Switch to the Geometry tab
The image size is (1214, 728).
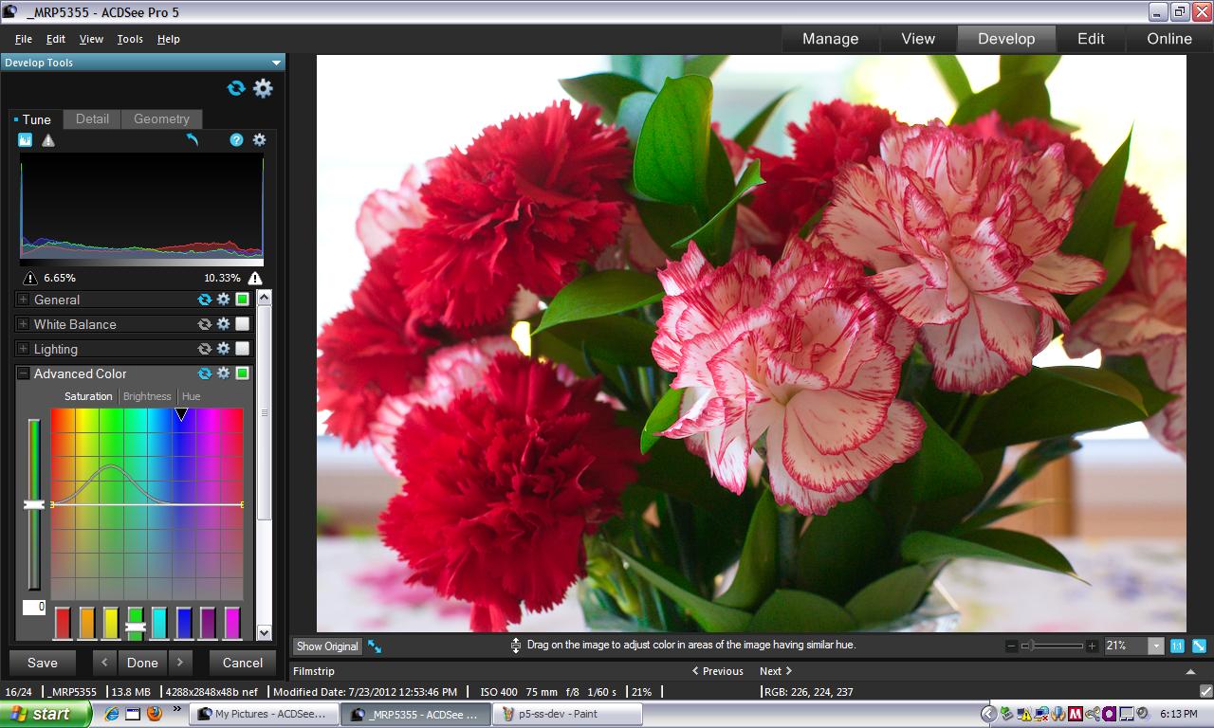(161, 118)
